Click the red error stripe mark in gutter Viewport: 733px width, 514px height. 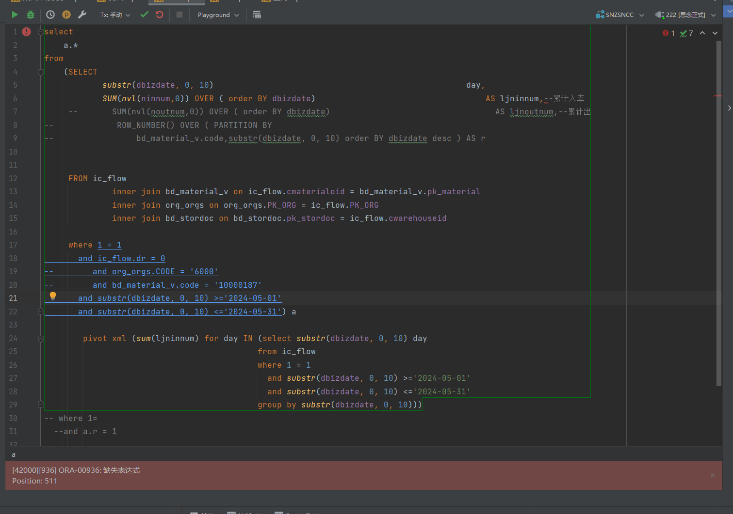pyautogui.click(x=718, y=96)
